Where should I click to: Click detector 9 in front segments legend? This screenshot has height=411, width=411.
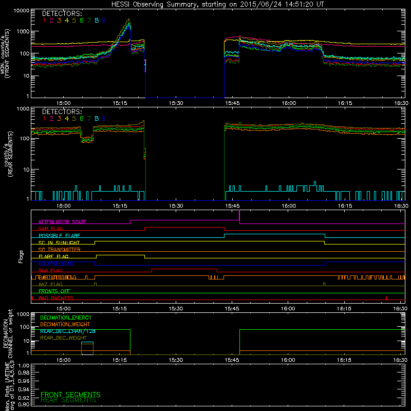(104, 21)
